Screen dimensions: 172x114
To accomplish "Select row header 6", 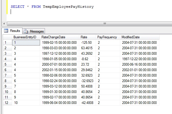I will (x=7, y=70).
